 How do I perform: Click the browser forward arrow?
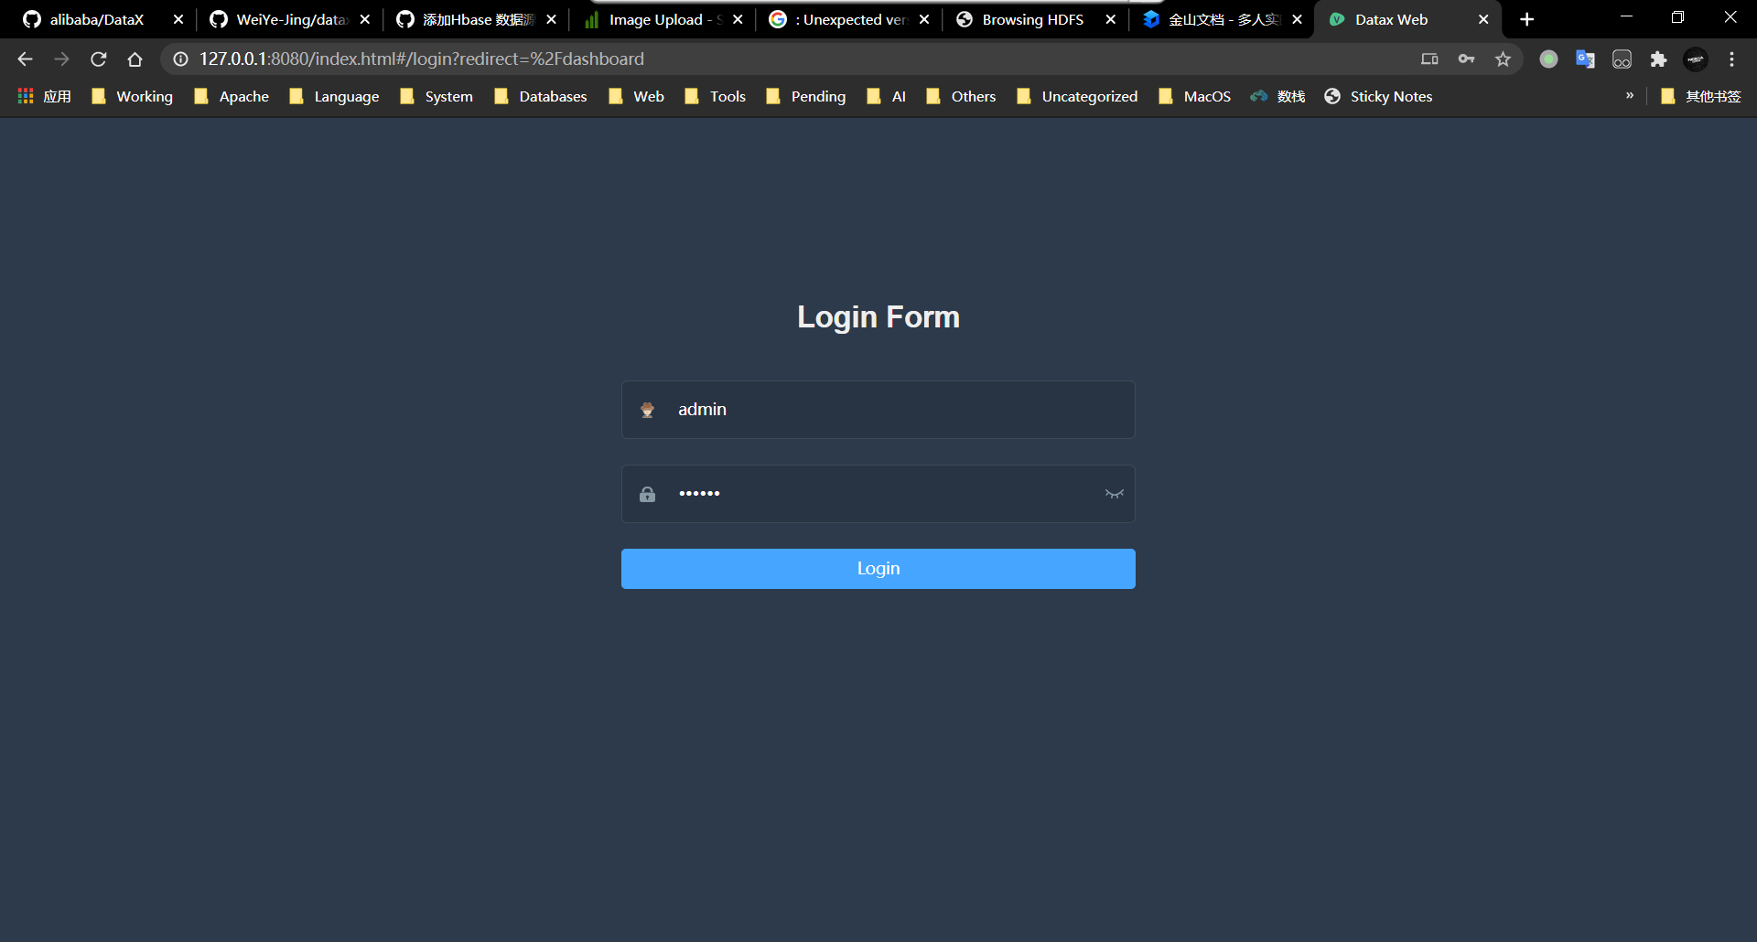tap(61, 59)
